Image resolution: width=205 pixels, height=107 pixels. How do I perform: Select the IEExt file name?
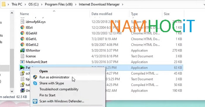click(29, 27)
